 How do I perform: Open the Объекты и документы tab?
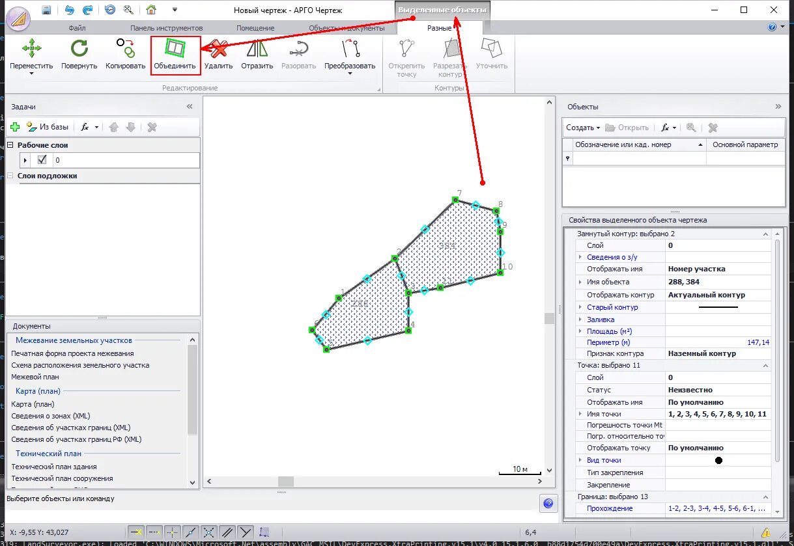coord(345,28)
